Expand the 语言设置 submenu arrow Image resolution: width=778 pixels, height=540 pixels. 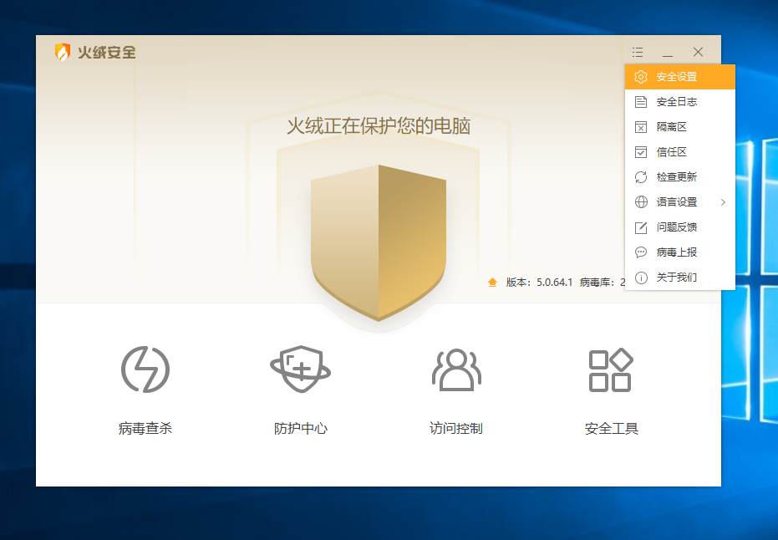pos(723,202)
